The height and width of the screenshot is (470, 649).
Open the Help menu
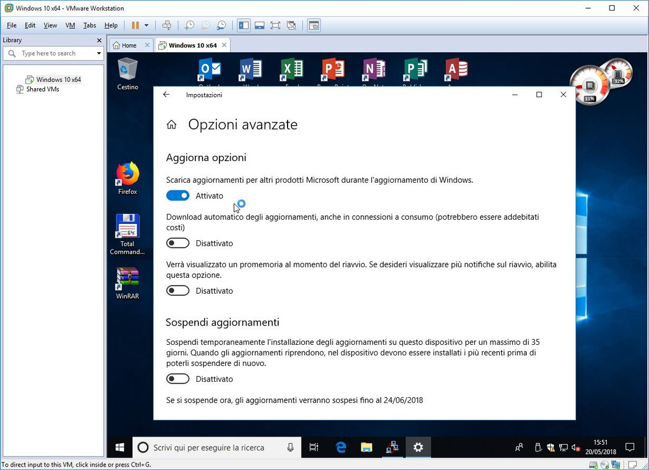tap(111, 25)
